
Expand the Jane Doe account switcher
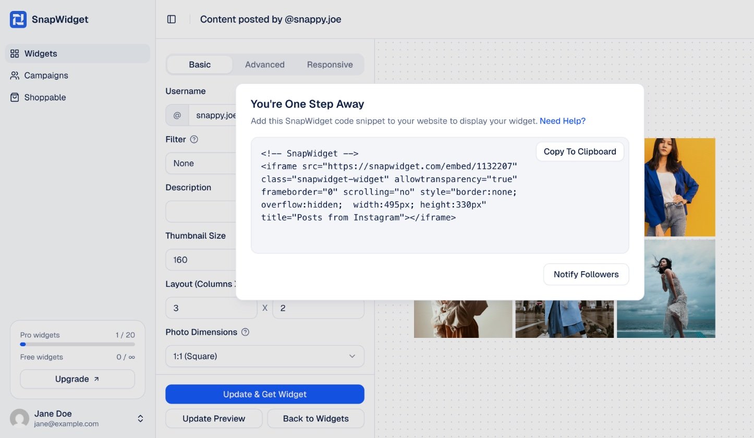coord(140,419)
